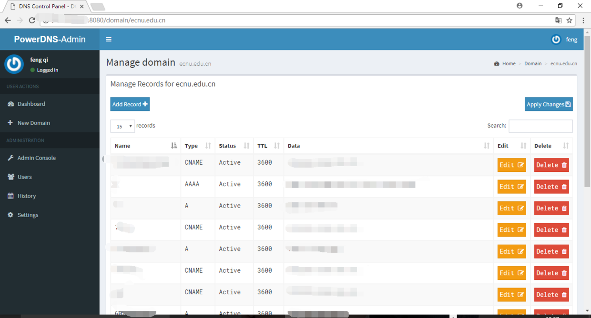The height and width of the screenshot is (318, 591).
Task: Reload the browser page
Action: [32, 20]
